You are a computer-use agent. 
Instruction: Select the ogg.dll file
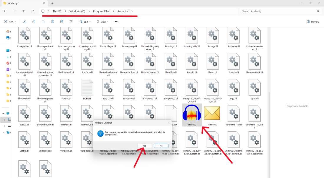234,90
